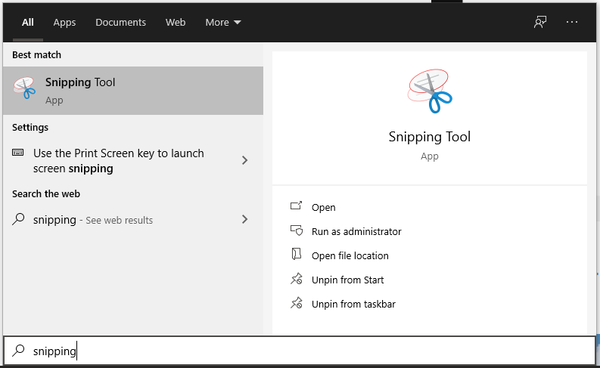Select the Web tab
This screenshot has width=600, height=368.
click(176, 22)
